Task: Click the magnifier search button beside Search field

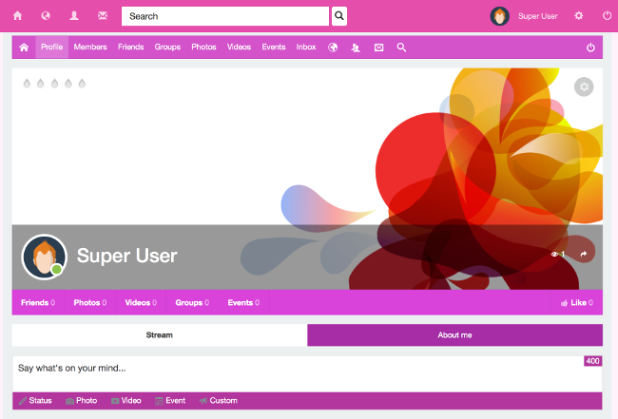Action: [x=339, y=16]
